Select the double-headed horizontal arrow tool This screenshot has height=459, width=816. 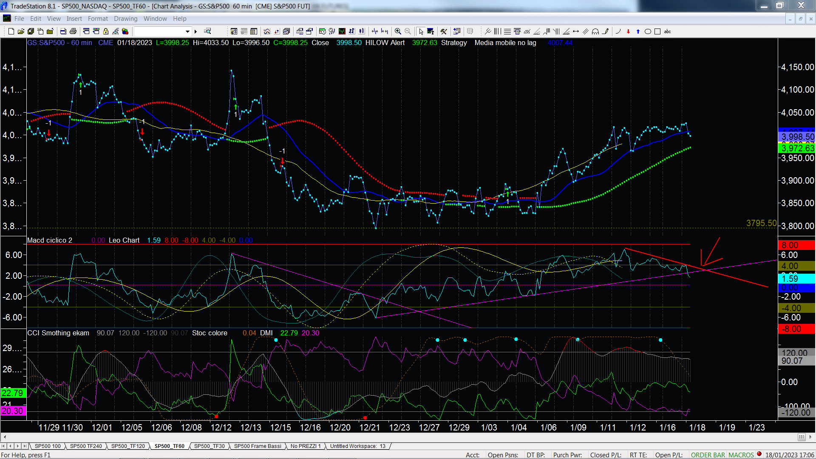pyautogui.click(x=576, y=31)
